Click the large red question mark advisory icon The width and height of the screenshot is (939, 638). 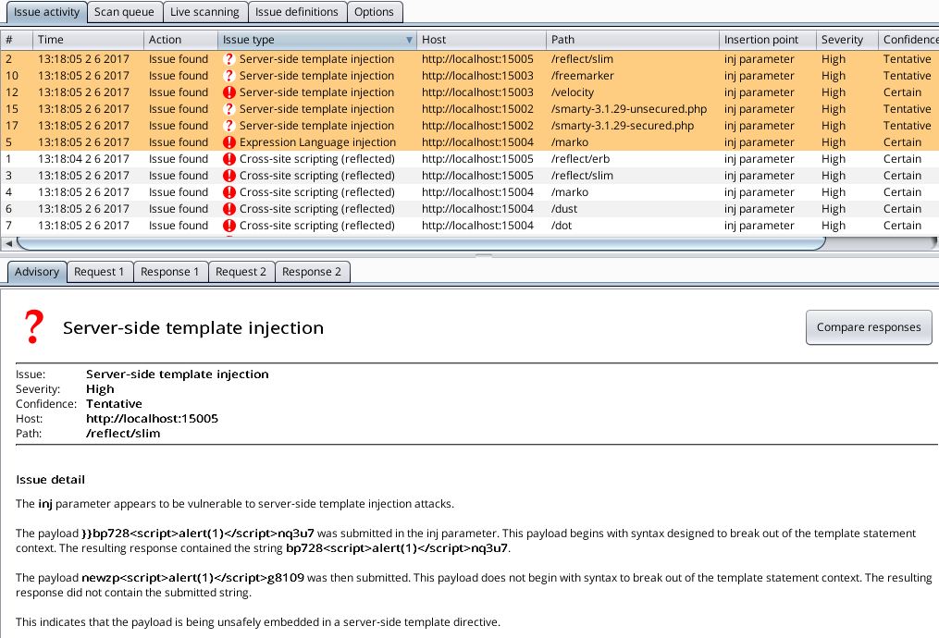point(33,326)
